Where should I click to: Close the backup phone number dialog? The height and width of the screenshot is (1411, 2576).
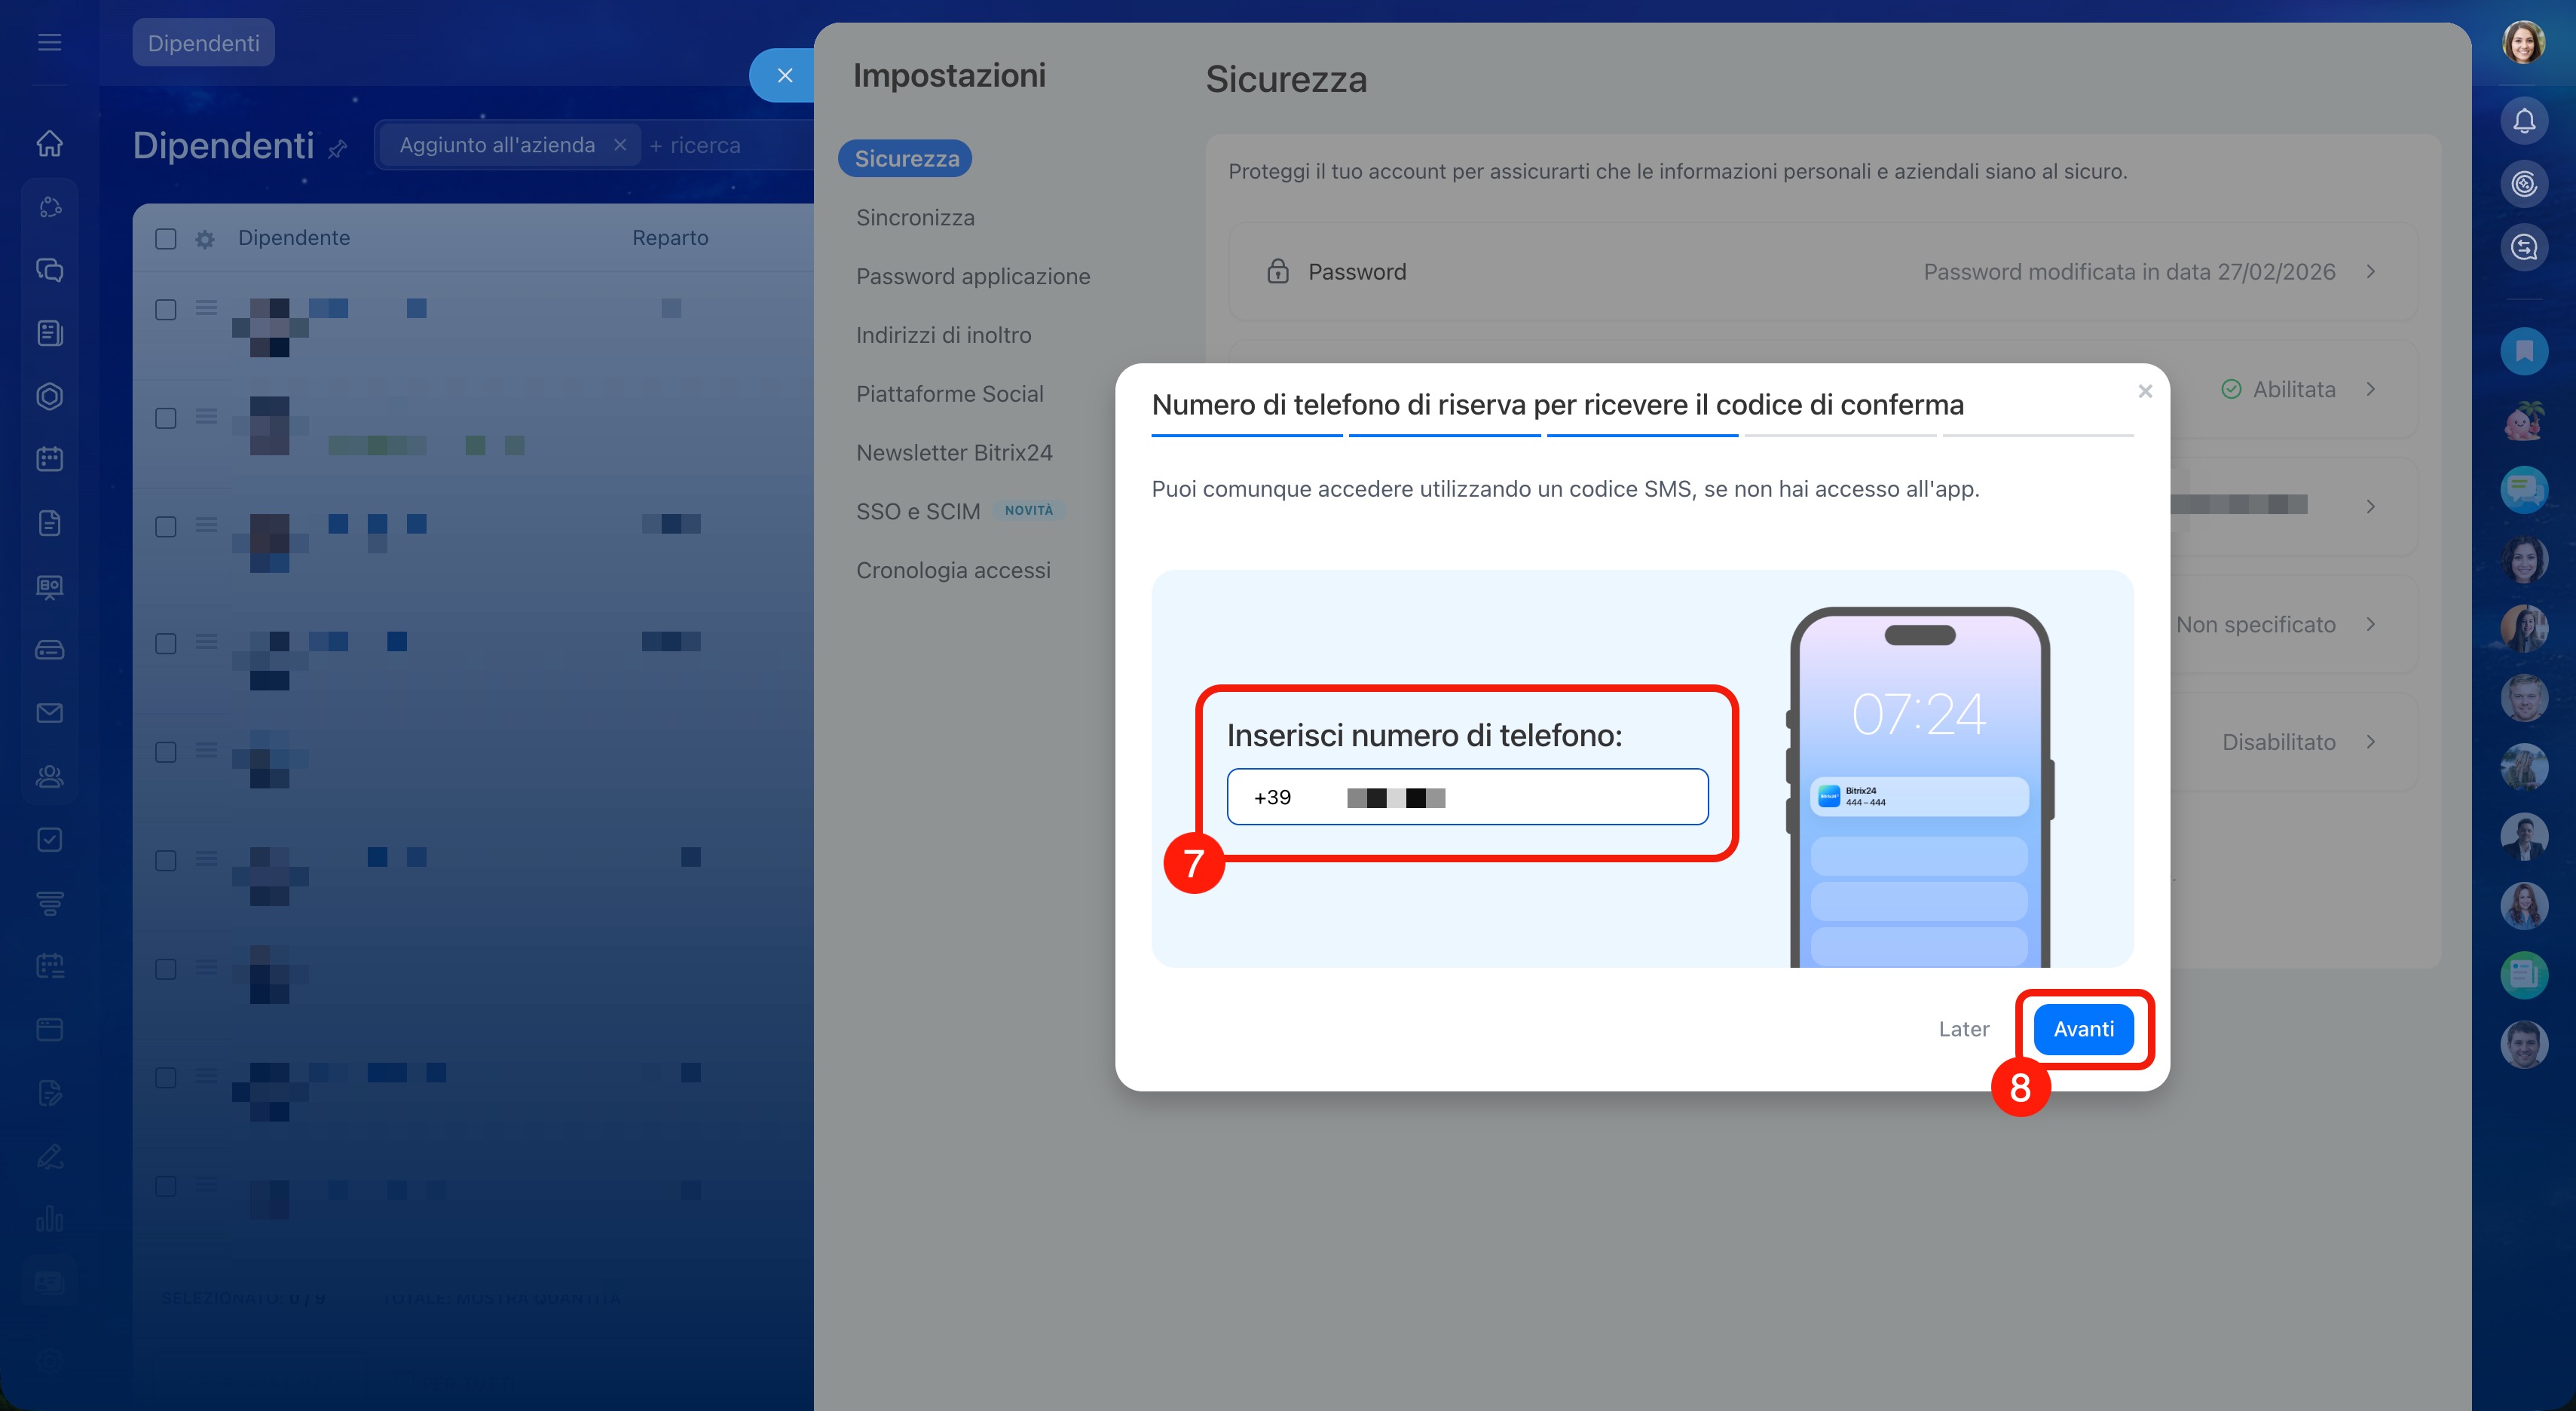pos(2144,391)
